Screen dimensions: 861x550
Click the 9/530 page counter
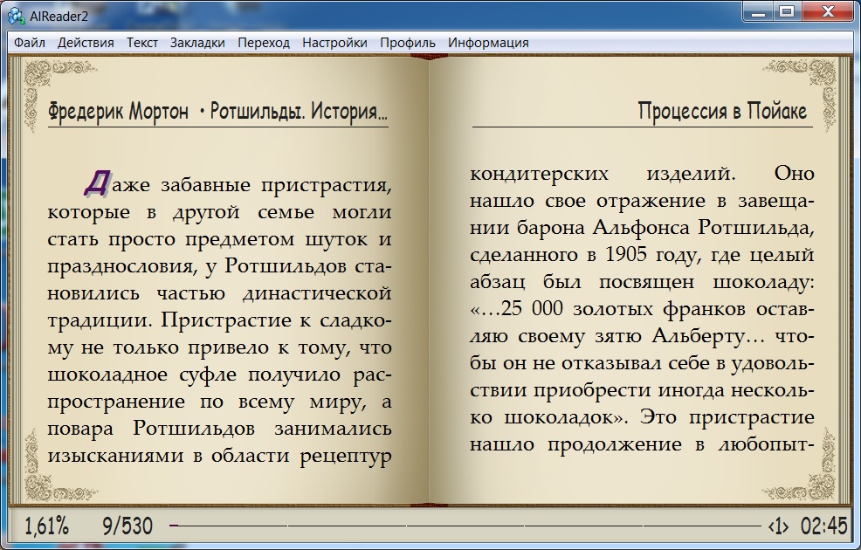[127, 526]
